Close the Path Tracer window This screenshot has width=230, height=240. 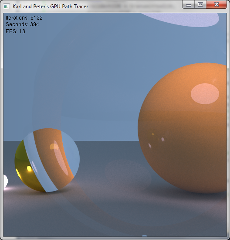216,5
